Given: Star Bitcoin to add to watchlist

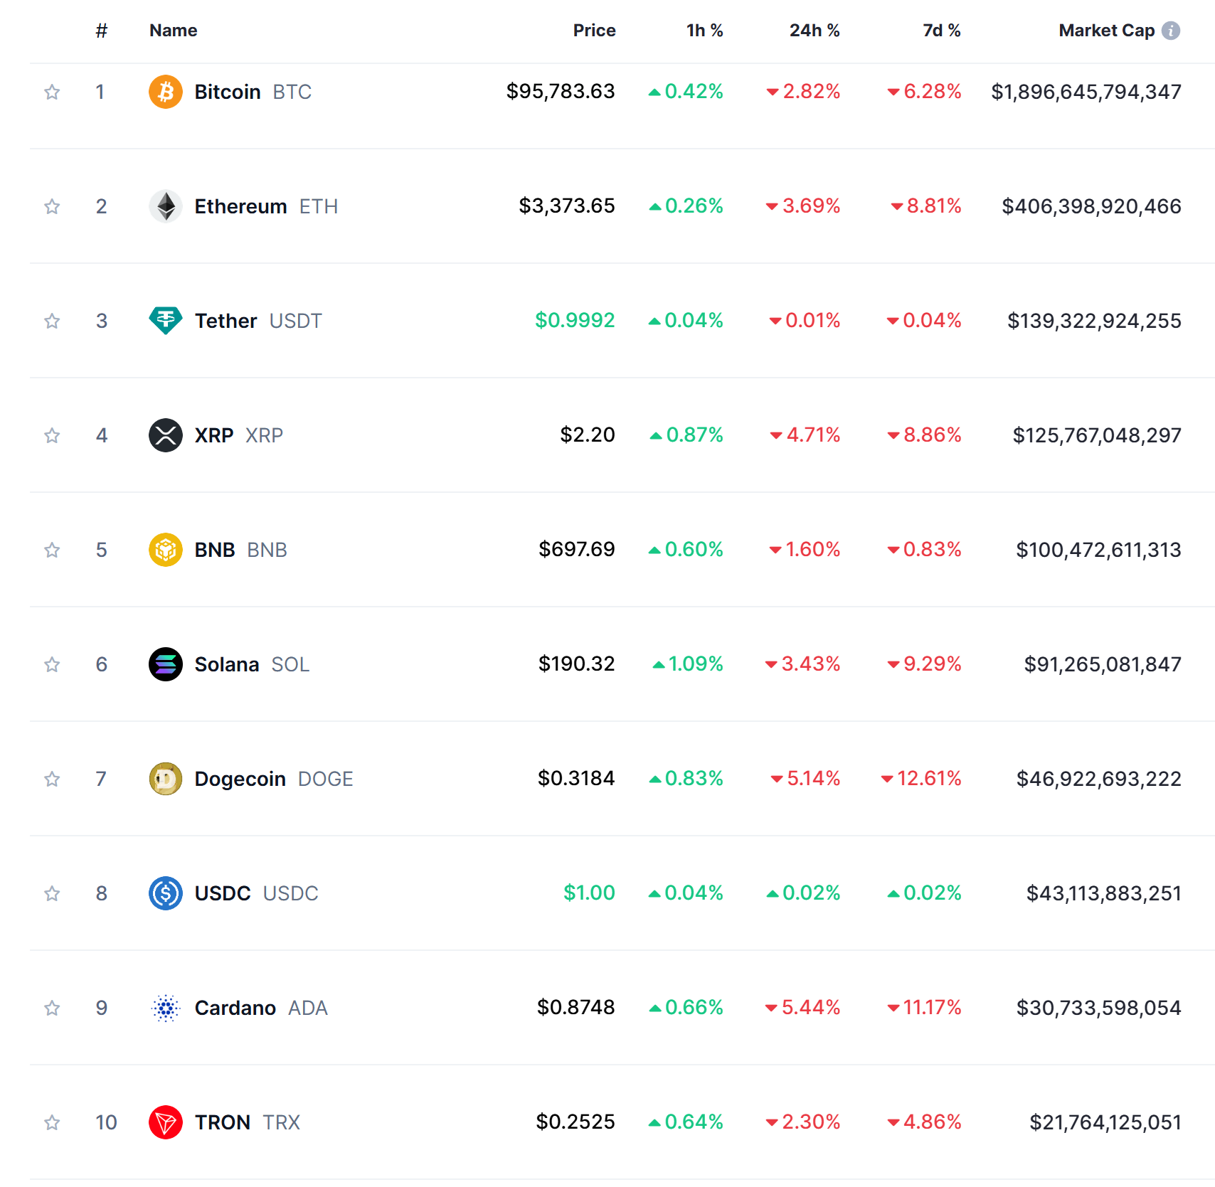Looking at the screenshot, I should pos(52,92).
